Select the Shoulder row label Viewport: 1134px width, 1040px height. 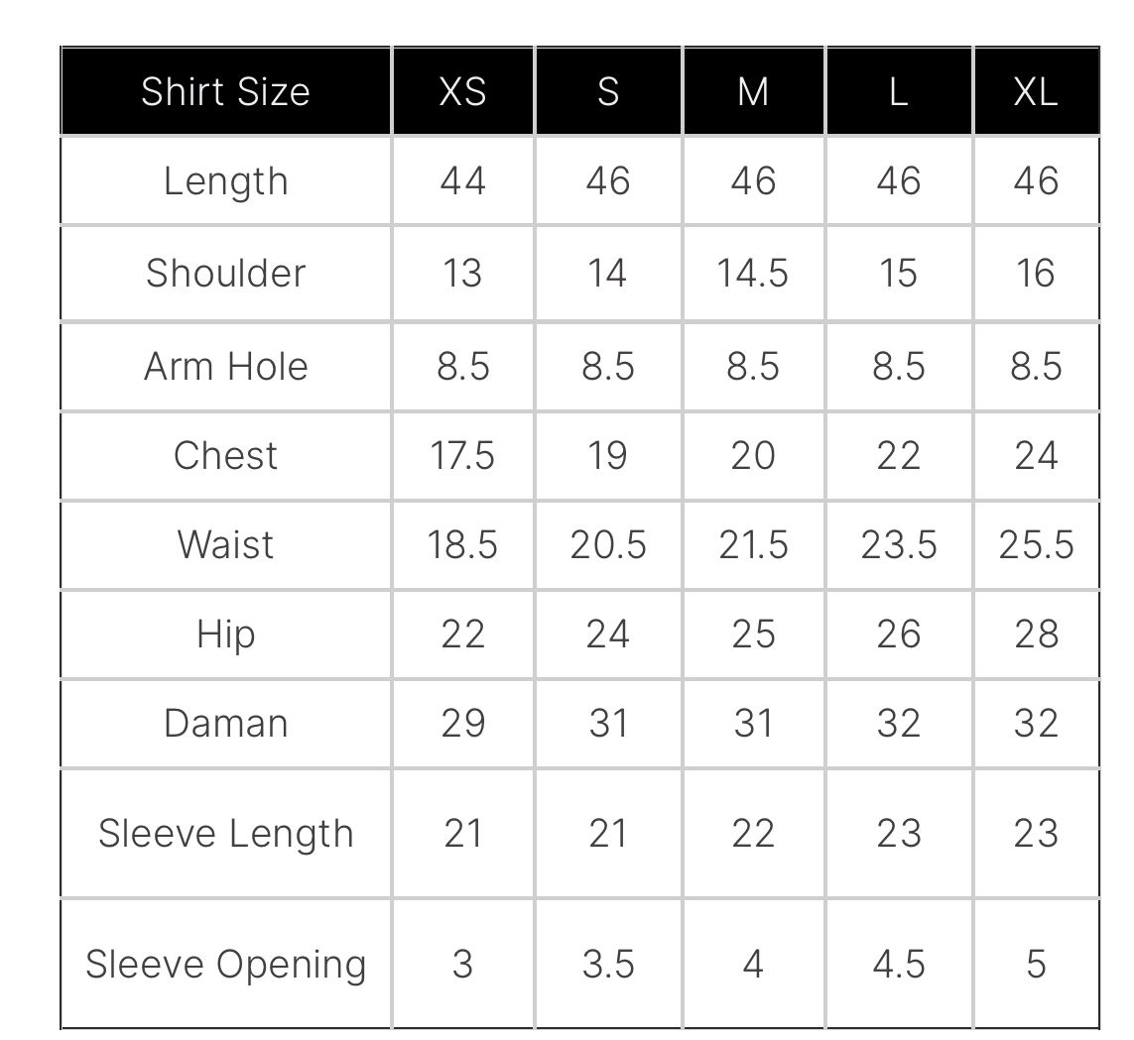(x=225, y=273)
